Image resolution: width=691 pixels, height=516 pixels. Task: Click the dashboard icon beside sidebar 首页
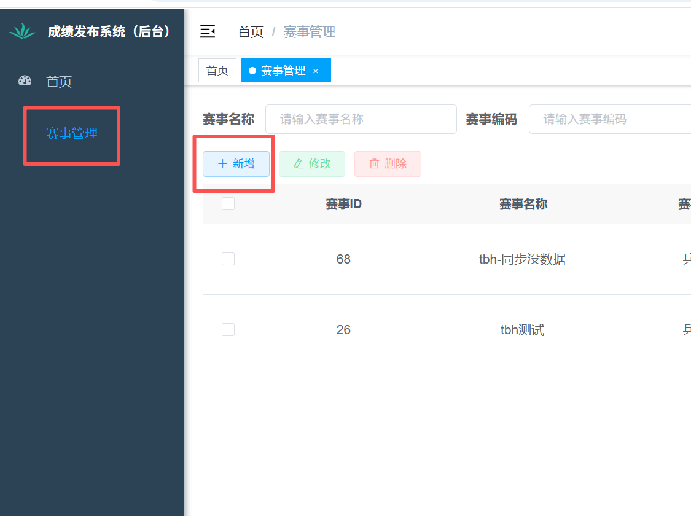click(x=25, y=80)
